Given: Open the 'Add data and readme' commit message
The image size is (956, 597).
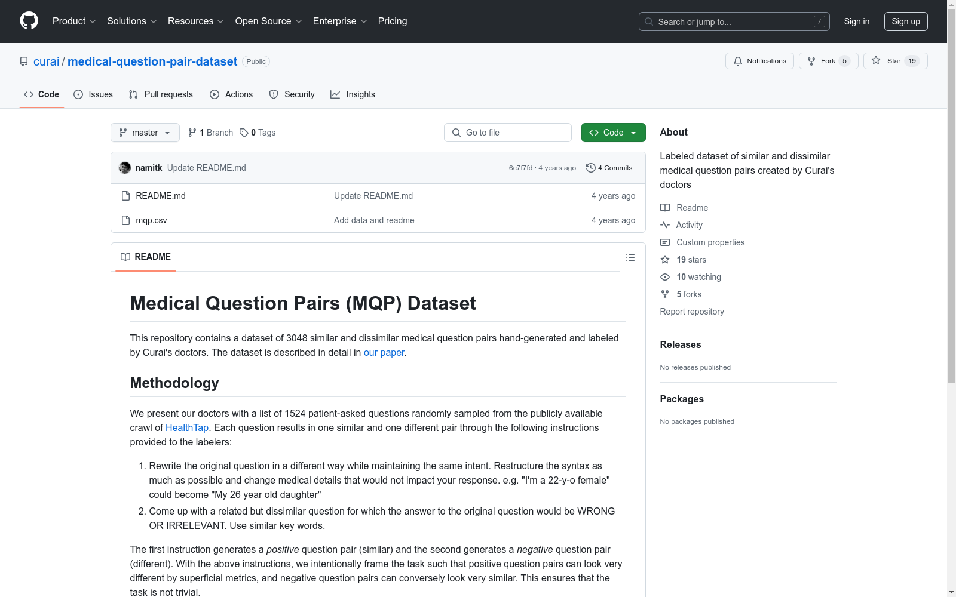Looking at the screenshot, I should pos(374,220).
